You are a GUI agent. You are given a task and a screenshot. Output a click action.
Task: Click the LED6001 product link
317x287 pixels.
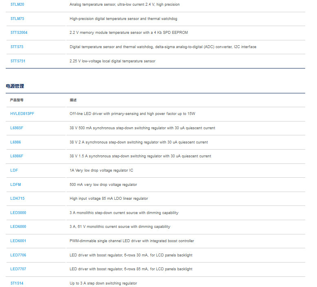pos(18,241)
